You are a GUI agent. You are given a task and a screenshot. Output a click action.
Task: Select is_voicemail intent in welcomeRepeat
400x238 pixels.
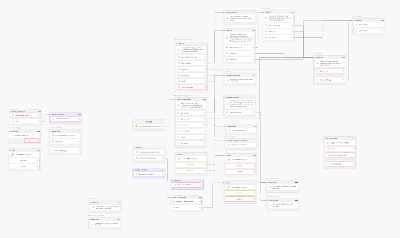191,131
